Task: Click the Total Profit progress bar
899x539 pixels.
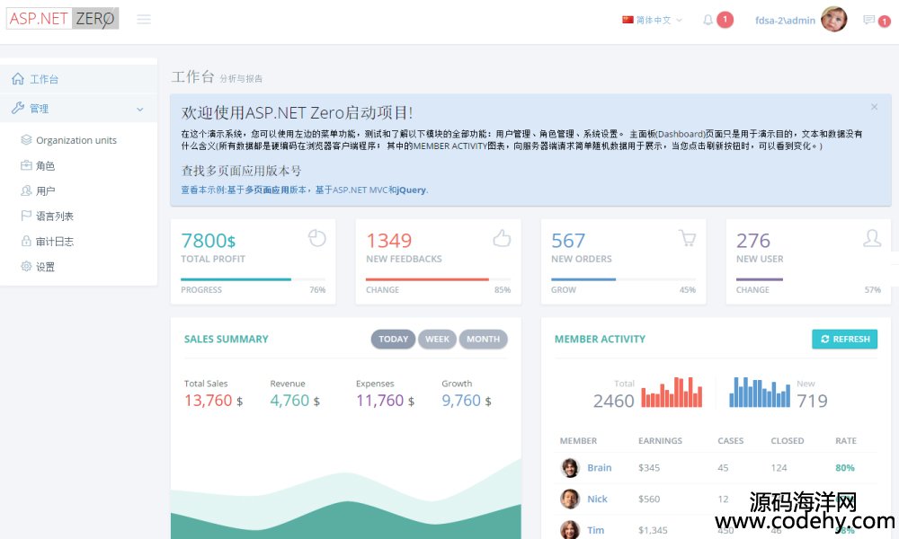Action: click(x=253, y=279)
